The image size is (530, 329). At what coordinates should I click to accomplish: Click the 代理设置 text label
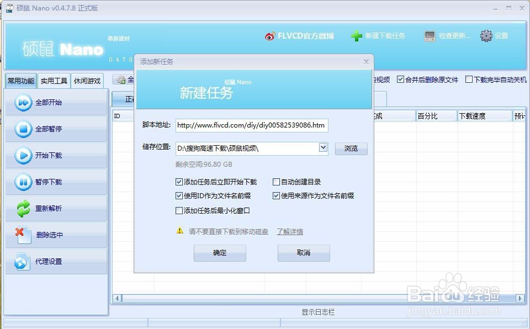coord(49,262)
